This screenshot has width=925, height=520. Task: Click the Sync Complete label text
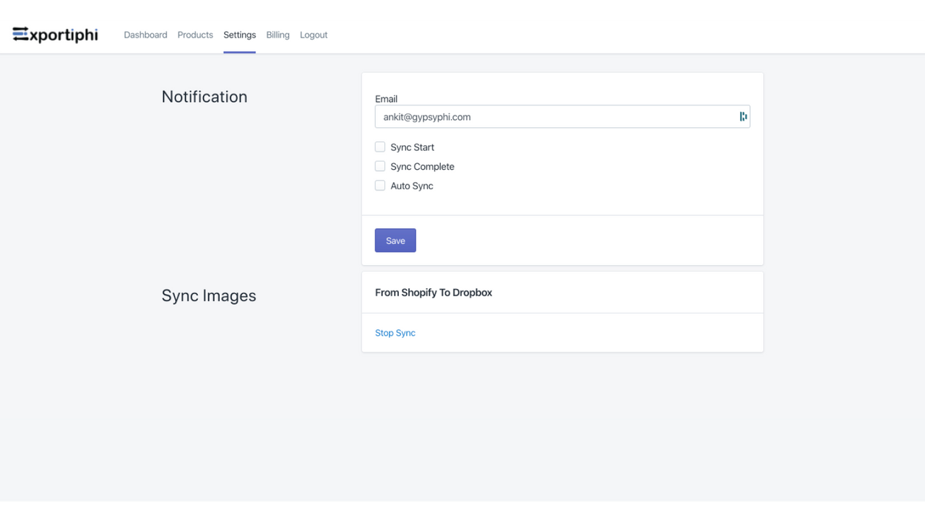(422, 166)
